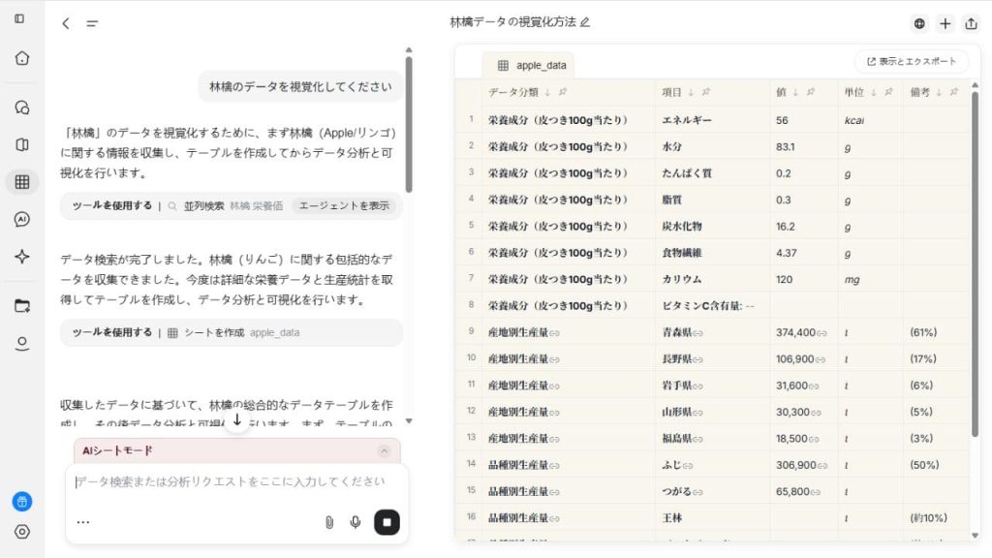Click the 表示とエクスポート button
Image resolution: width=992 pixels, height=558 pixels.
click(911, 61)
